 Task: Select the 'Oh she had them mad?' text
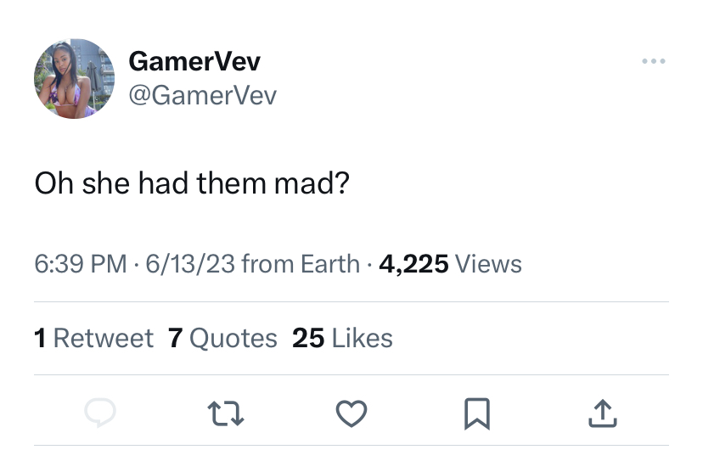pyautogui.click(x=192, y=183)
